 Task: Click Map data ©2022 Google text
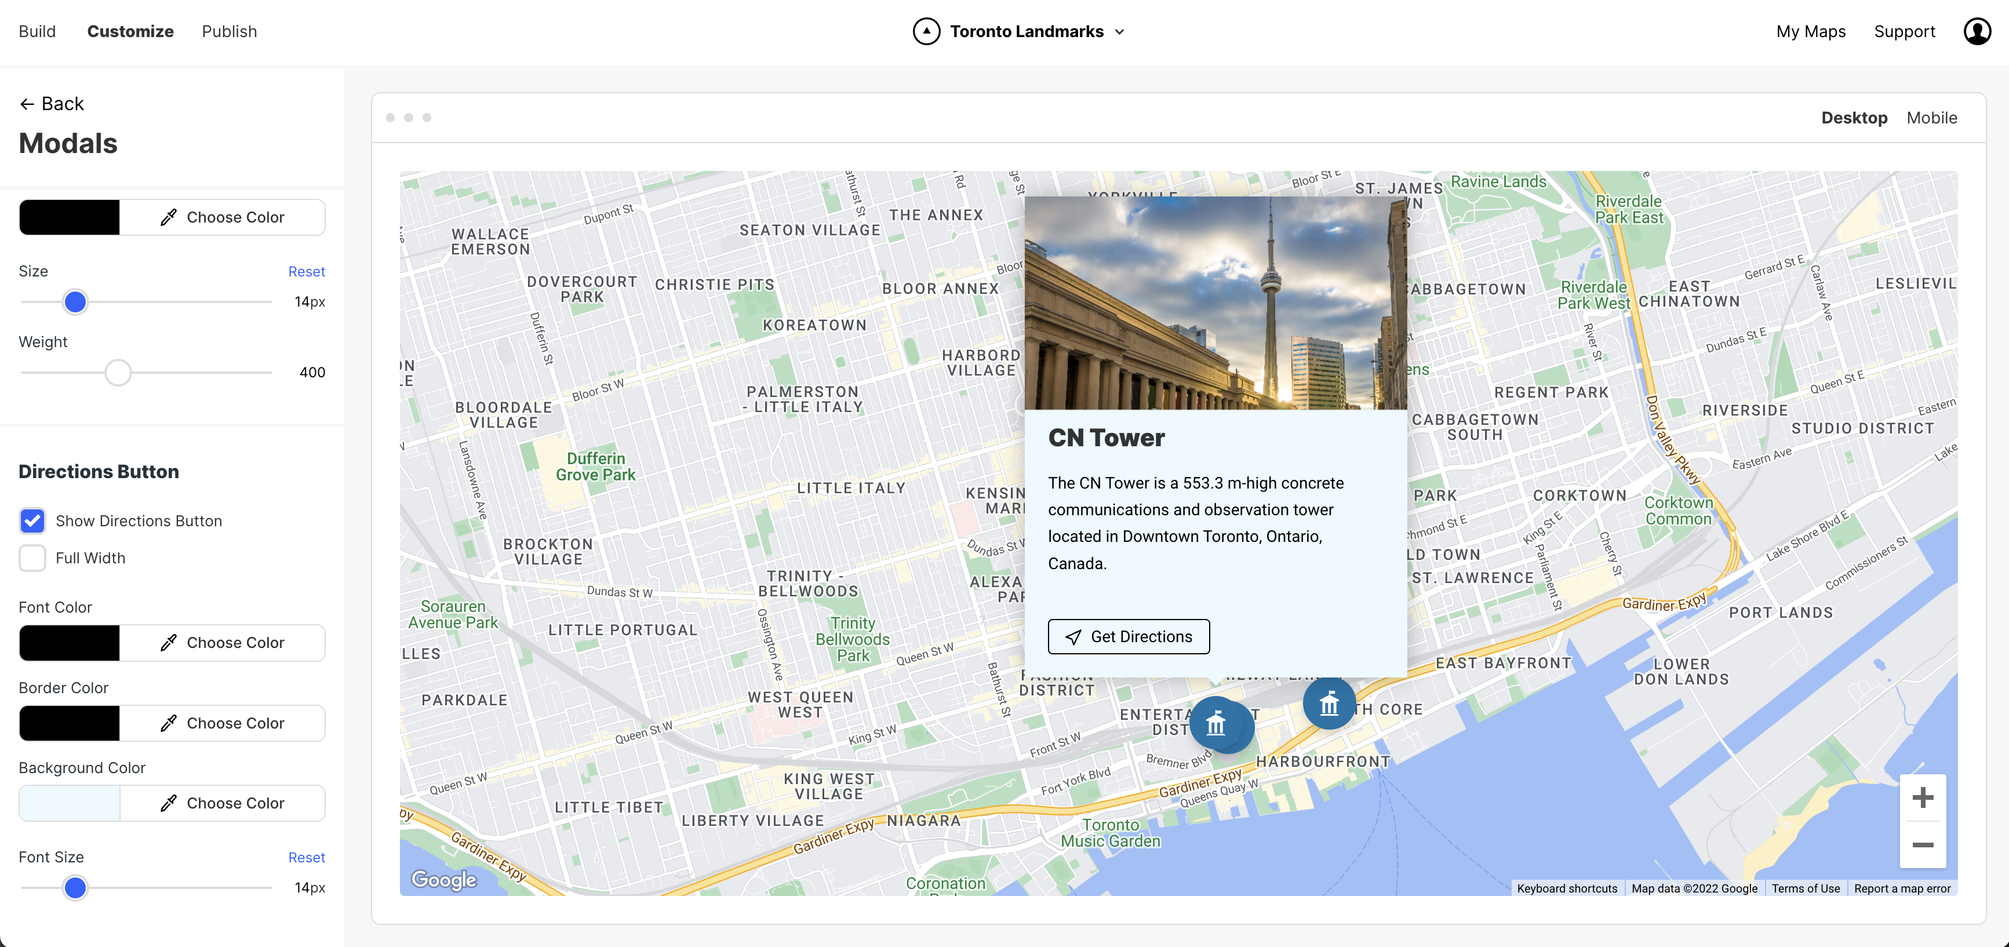click(1694, 888)
